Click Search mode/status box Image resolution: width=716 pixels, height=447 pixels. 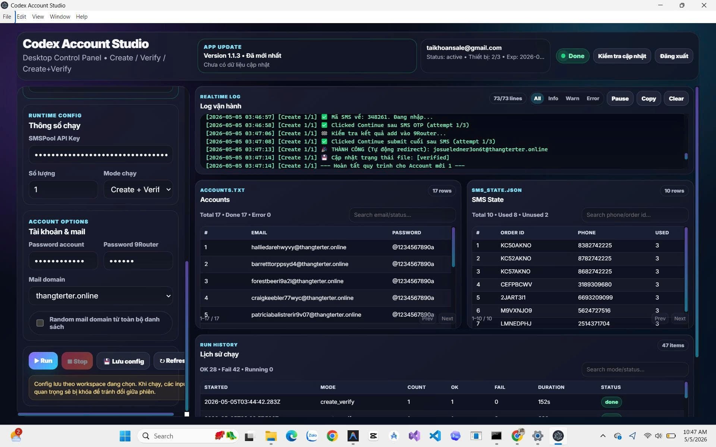635,370
